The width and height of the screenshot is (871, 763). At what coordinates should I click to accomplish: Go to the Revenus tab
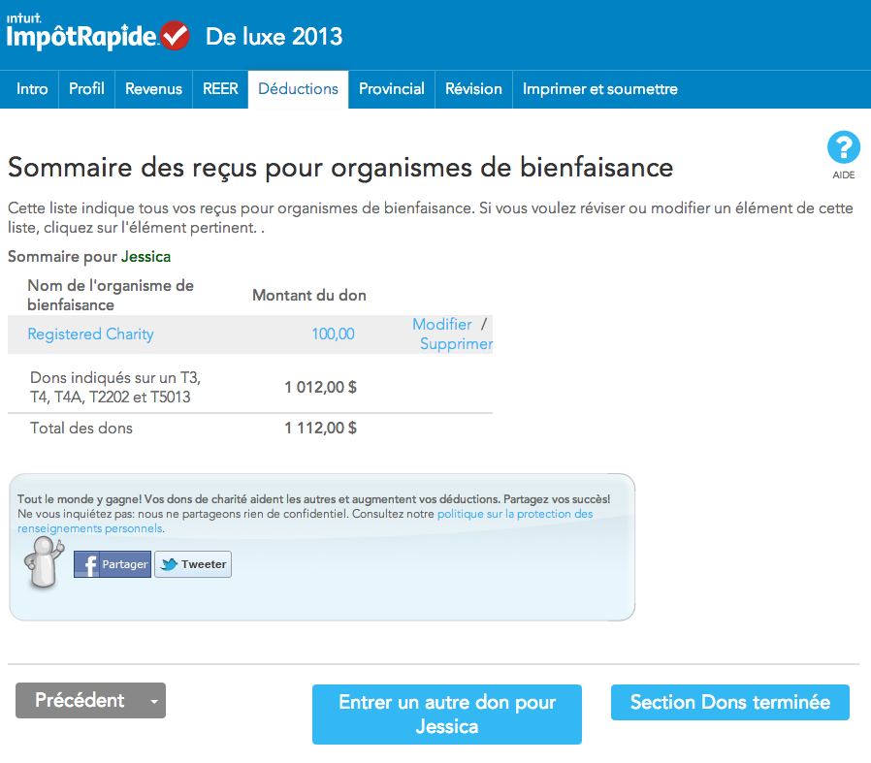coord(153,89)
